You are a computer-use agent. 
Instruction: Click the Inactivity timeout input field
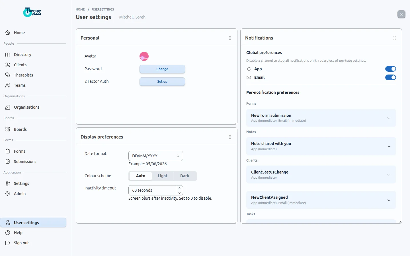tap(152, 190)
